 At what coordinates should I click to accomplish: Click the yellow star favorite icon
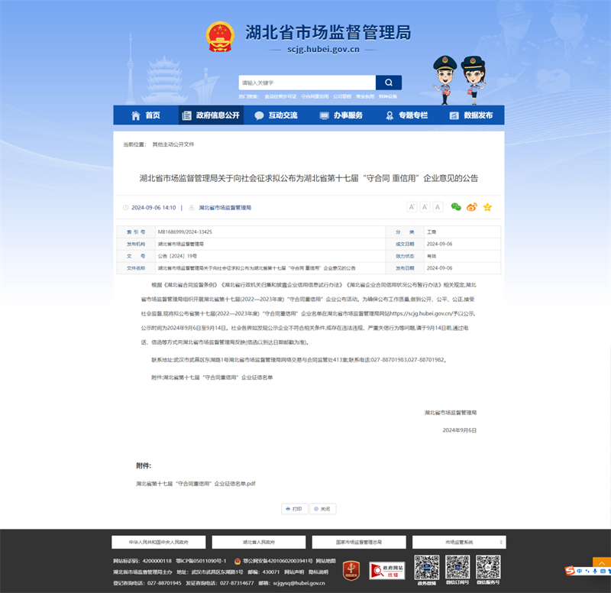487,207
